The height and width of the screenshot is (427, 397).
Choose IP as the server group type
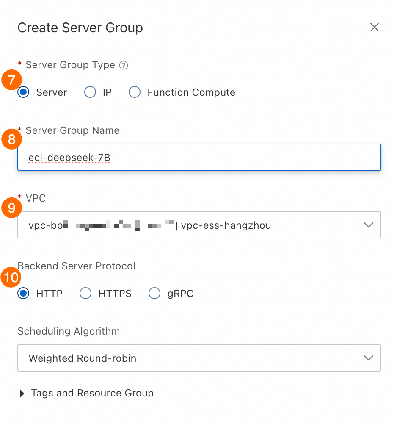90,92
